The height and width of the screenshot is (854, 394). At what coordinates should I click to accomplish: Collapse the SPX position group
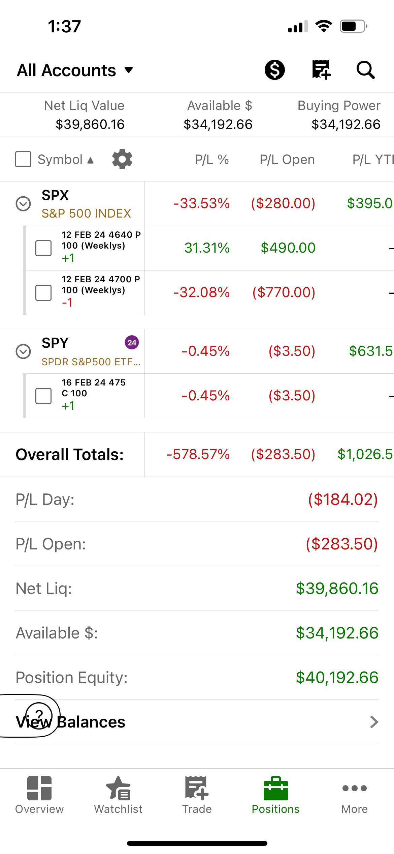(x=23, y=204)
